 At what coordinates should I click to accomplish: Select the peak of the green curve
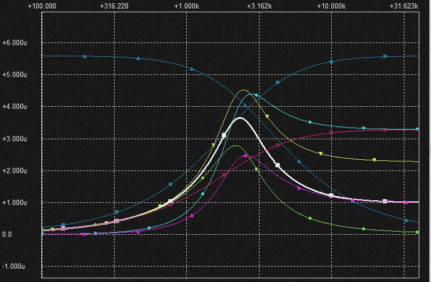click(235, 146)
